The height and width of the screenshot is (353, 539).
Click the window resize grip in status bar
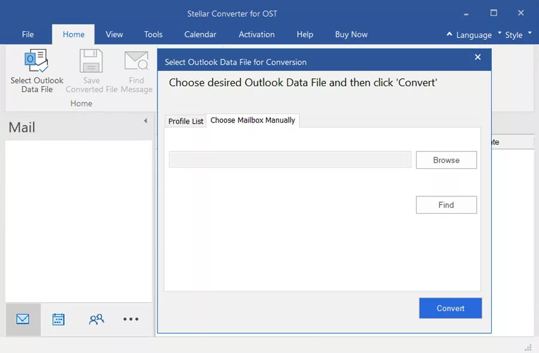pos(529,348)
